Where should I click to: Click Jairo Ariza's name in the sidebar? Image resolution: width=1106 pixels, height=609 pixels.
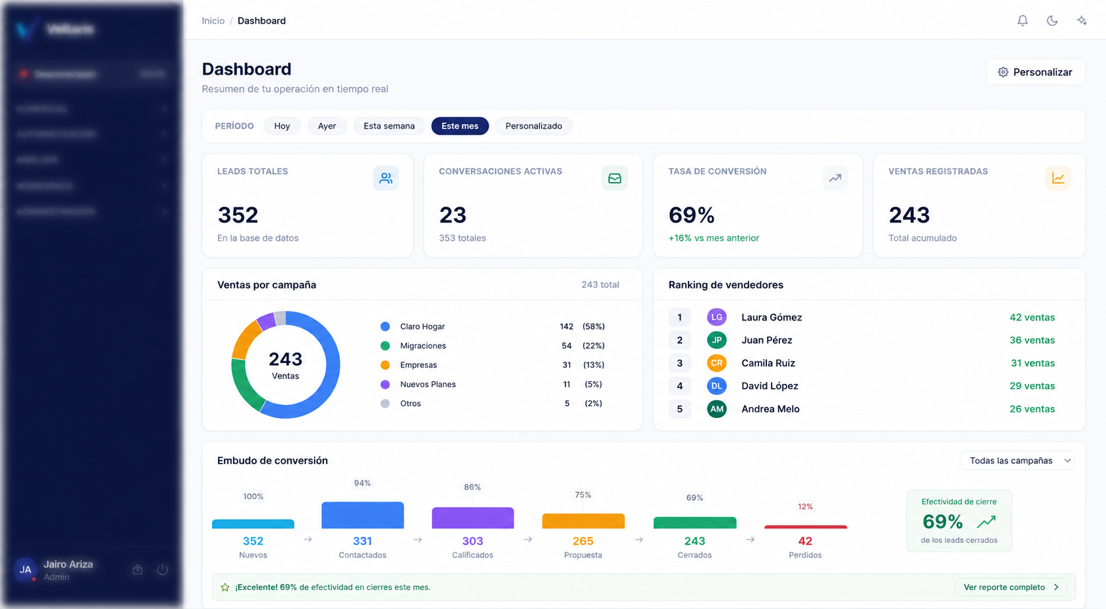tap(68, 565)
